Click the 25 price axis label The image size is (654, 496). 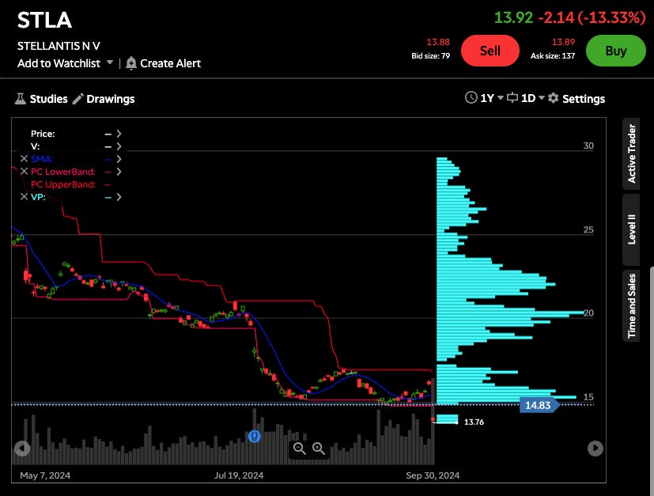[x=588, y=229]
